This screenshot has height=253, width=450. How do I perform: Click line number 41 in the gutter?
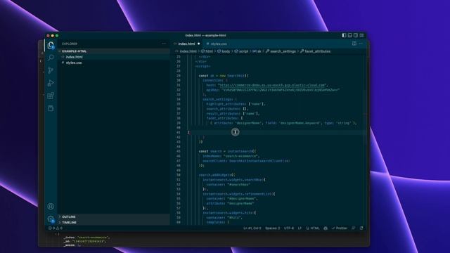click(x=179, y=132)
